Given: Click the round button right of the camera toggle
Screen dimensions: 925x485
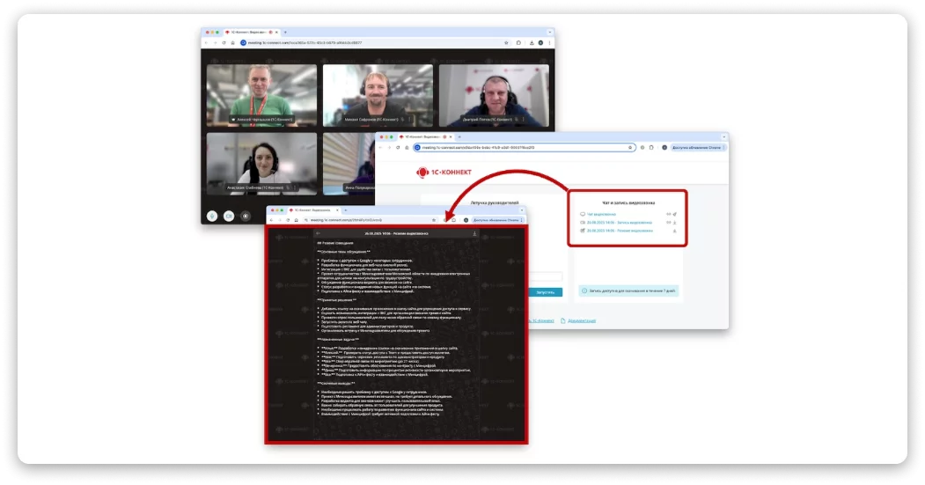Looking at the screenshot, I should coord(246,216).
